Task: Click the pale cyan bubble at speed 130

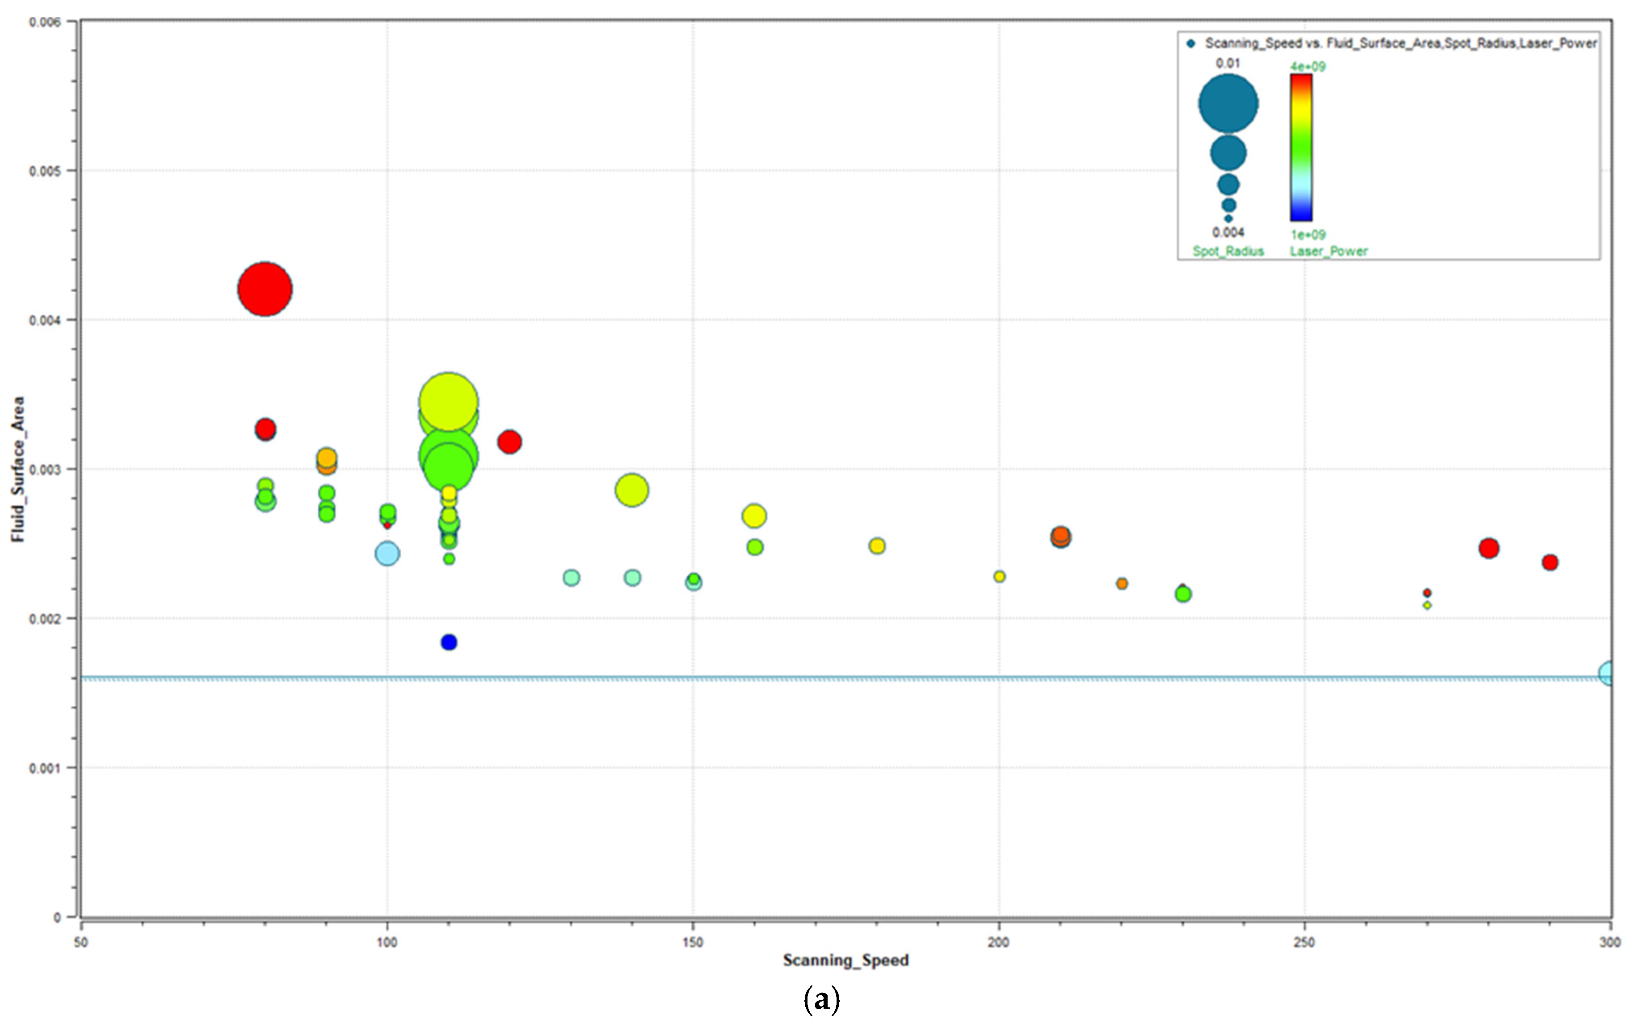Action: 571,577
